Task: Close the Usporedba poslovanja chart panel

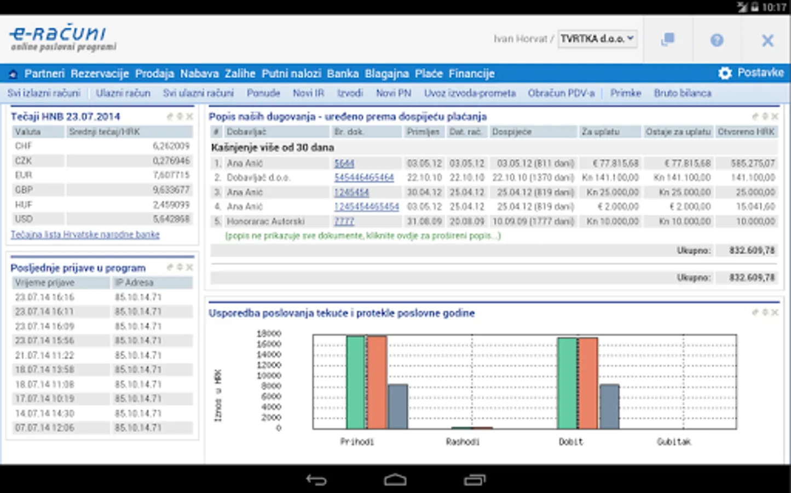Action: pyautogui.click(x=775, y=313)
